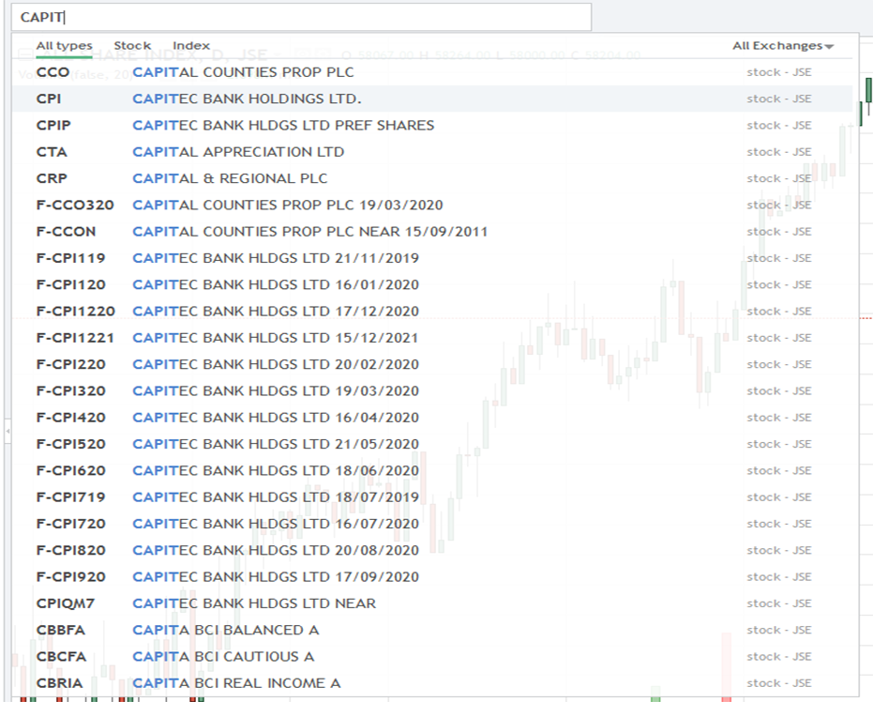Open the All Exchanges dropdown
Image resolution: width=873 pixels, height=702 pixels.
pos(783,46)
